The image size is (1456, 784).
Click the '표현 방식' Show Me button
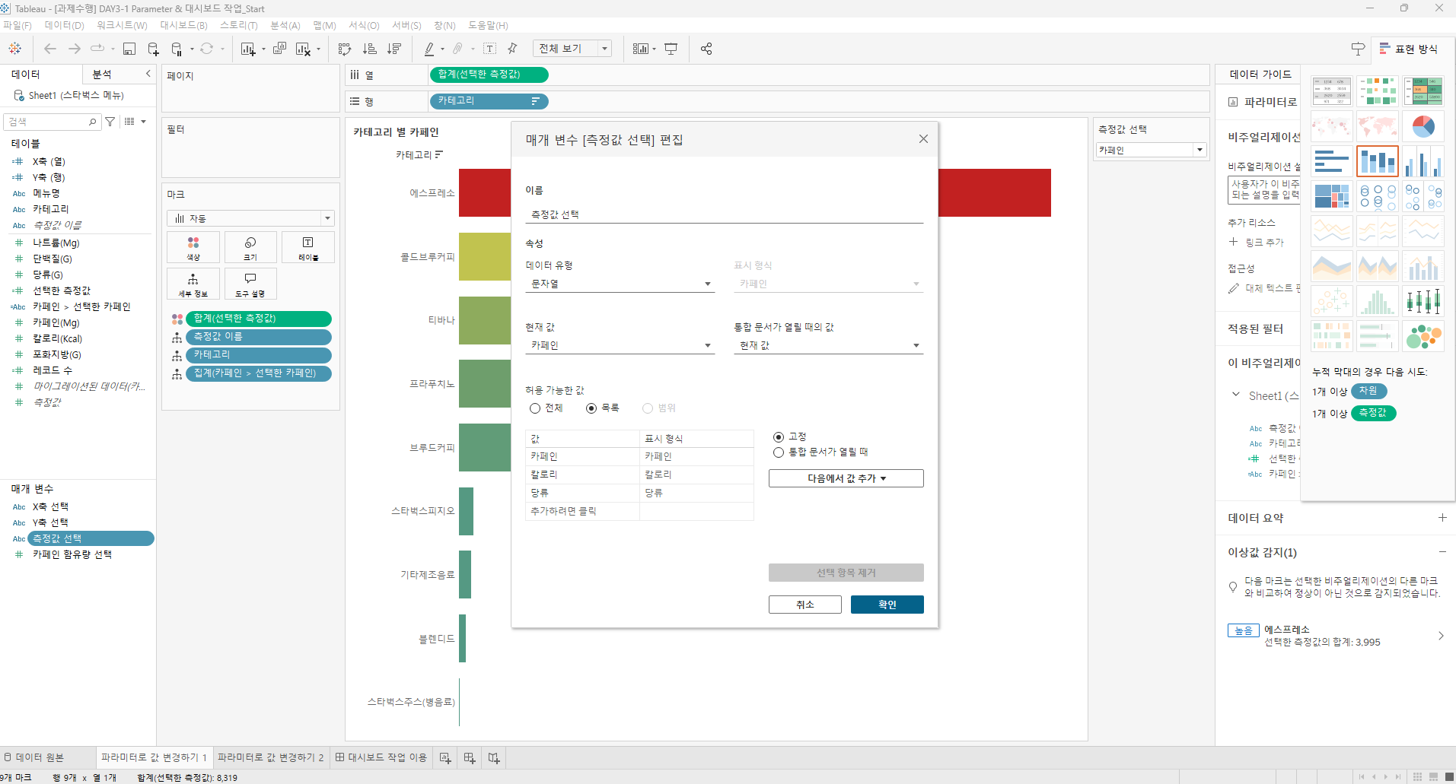point(1409,49)
